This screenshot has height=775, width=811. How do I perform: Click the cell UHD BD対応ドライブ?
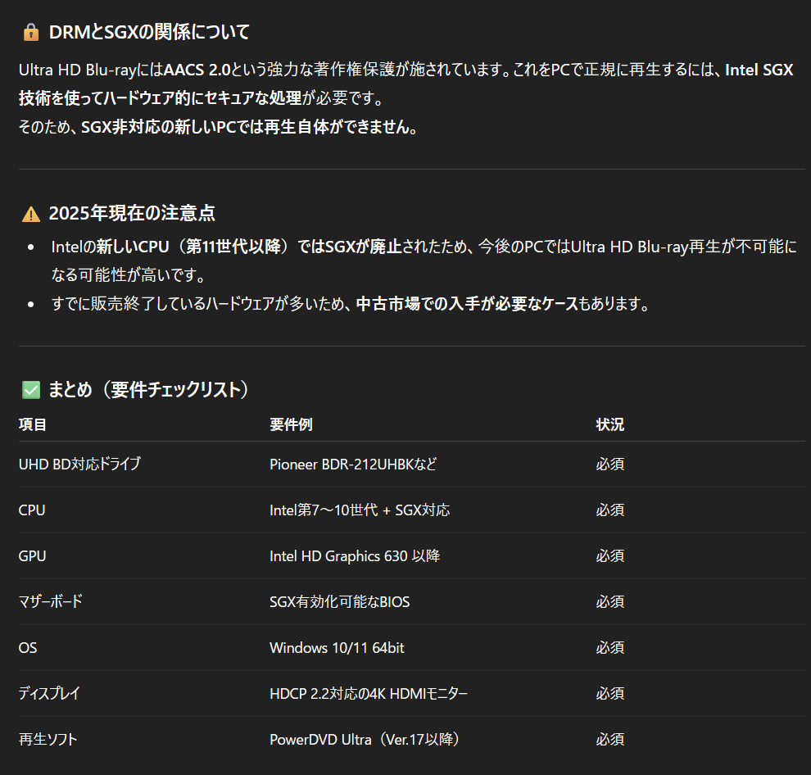point(79,464)
